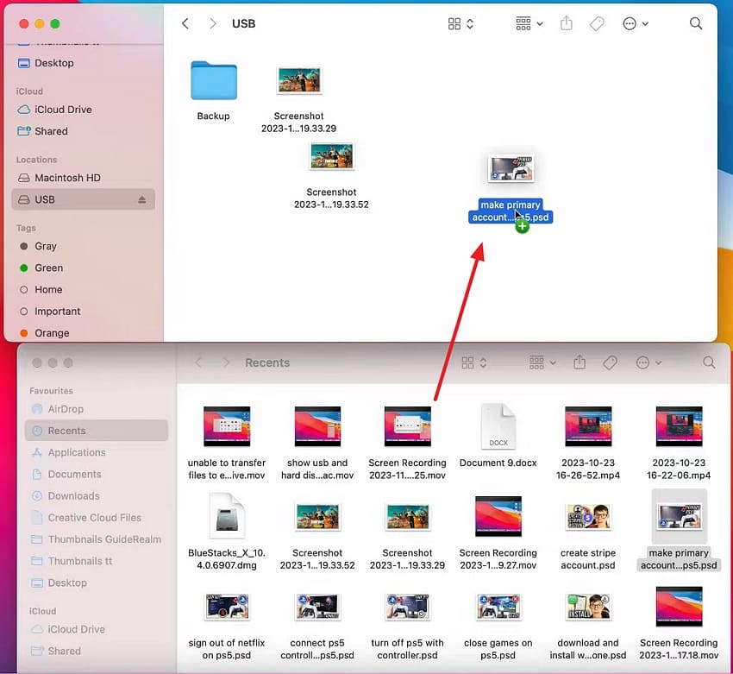Click tag icon in USB window
Screen dimensions: 733x674
(597, 23)
